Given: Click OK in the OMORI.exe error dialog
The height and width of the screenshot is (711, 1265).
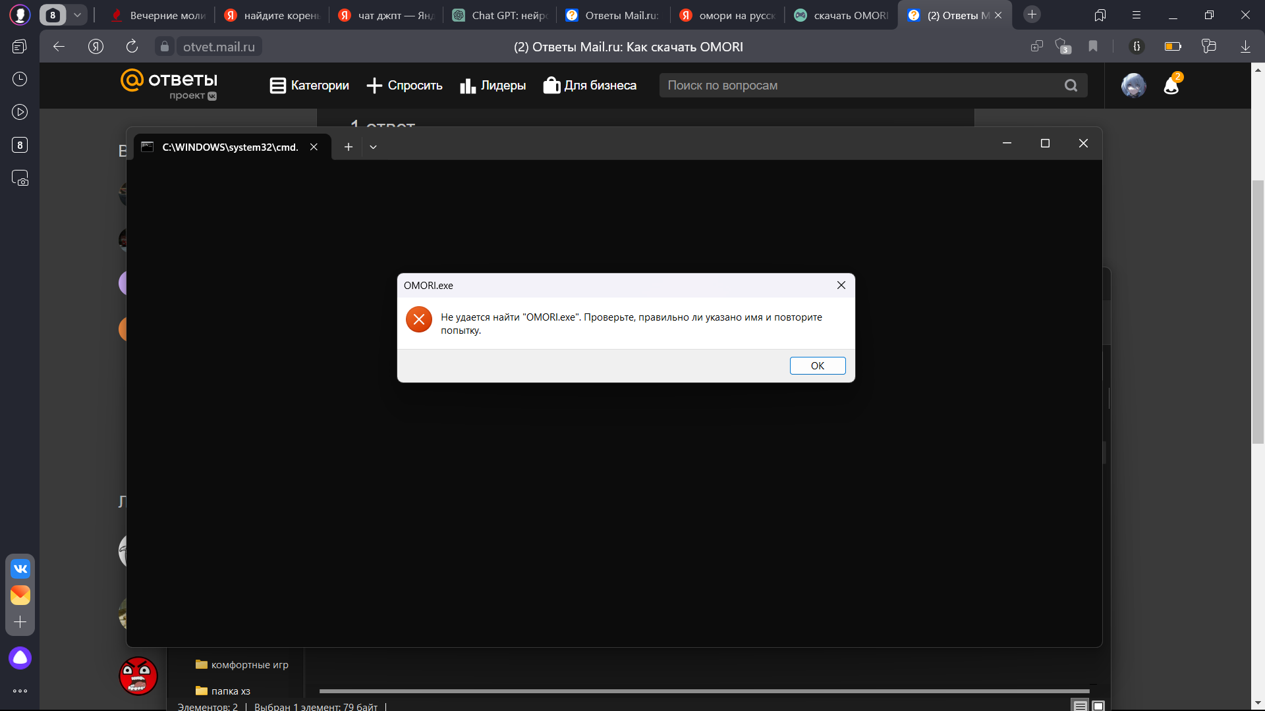Looking at the screenshot, I should click(818, 366).
